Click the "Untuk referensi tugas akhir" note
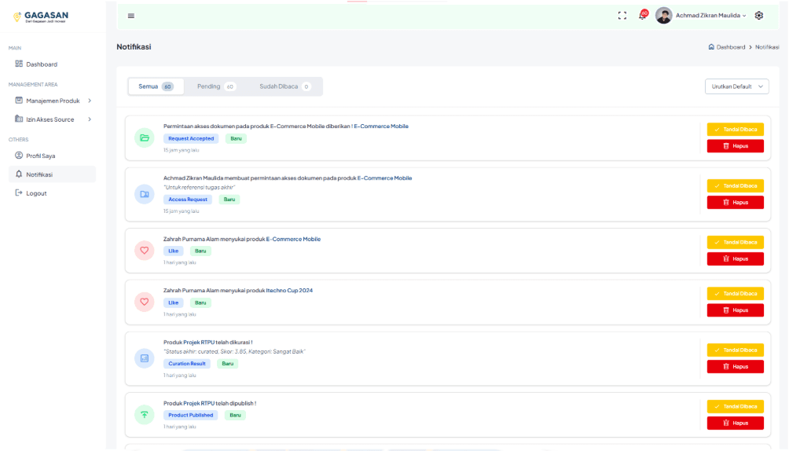 [200, 187]
